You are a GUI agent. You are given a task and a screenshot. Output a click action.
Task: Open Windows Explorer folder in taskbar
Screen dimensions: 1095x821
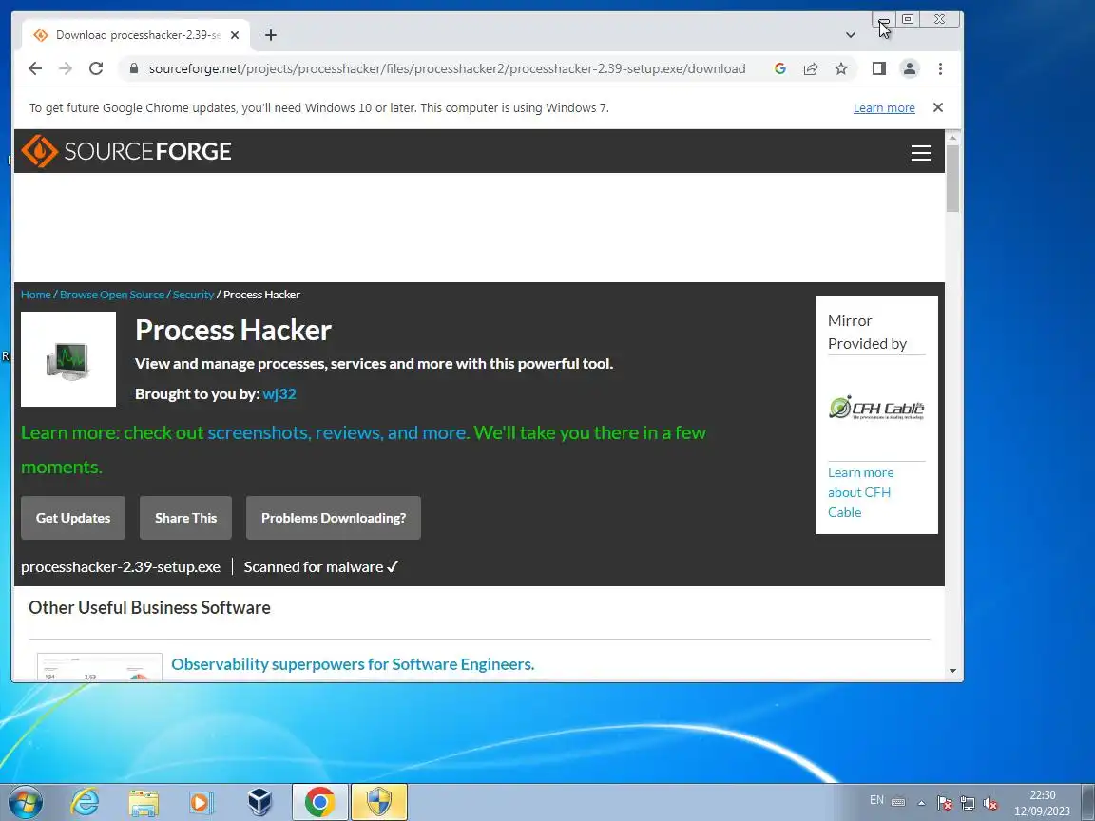(x=144, y=802)
